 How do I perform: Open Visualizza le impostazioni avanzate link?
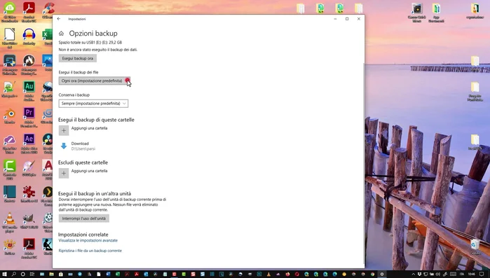pyautogui.click(x=88, y=241)
